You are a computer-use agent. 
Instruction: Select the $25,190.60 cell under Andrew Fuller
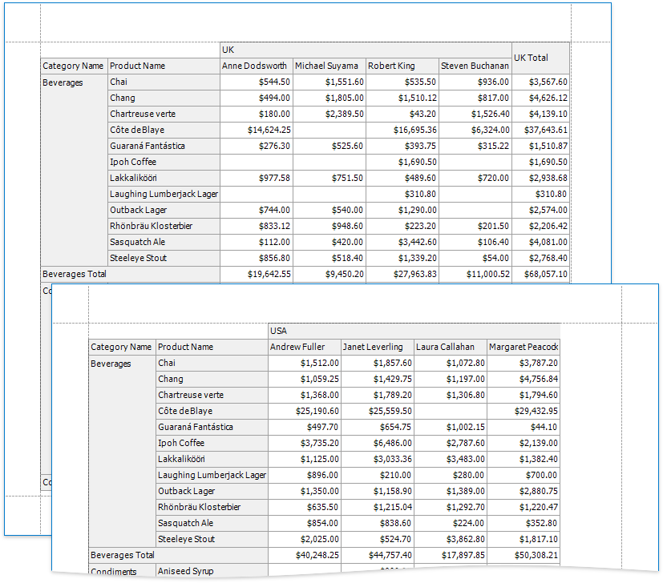[x=303, y=411]
